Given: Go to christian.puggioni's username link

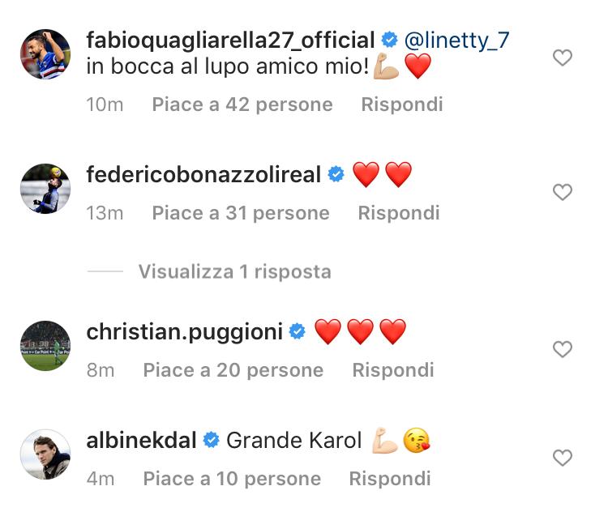Looking at the screenshot, I should coord(184,331).
